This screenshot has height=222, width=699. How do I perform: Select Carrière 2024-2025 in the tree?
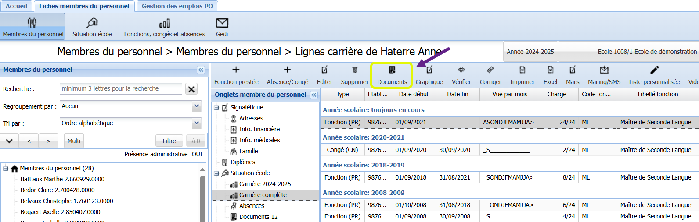[x=265, y=184]
